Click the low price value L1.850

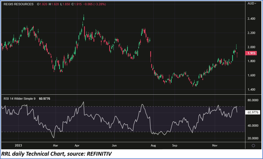(x=65, y=4)
